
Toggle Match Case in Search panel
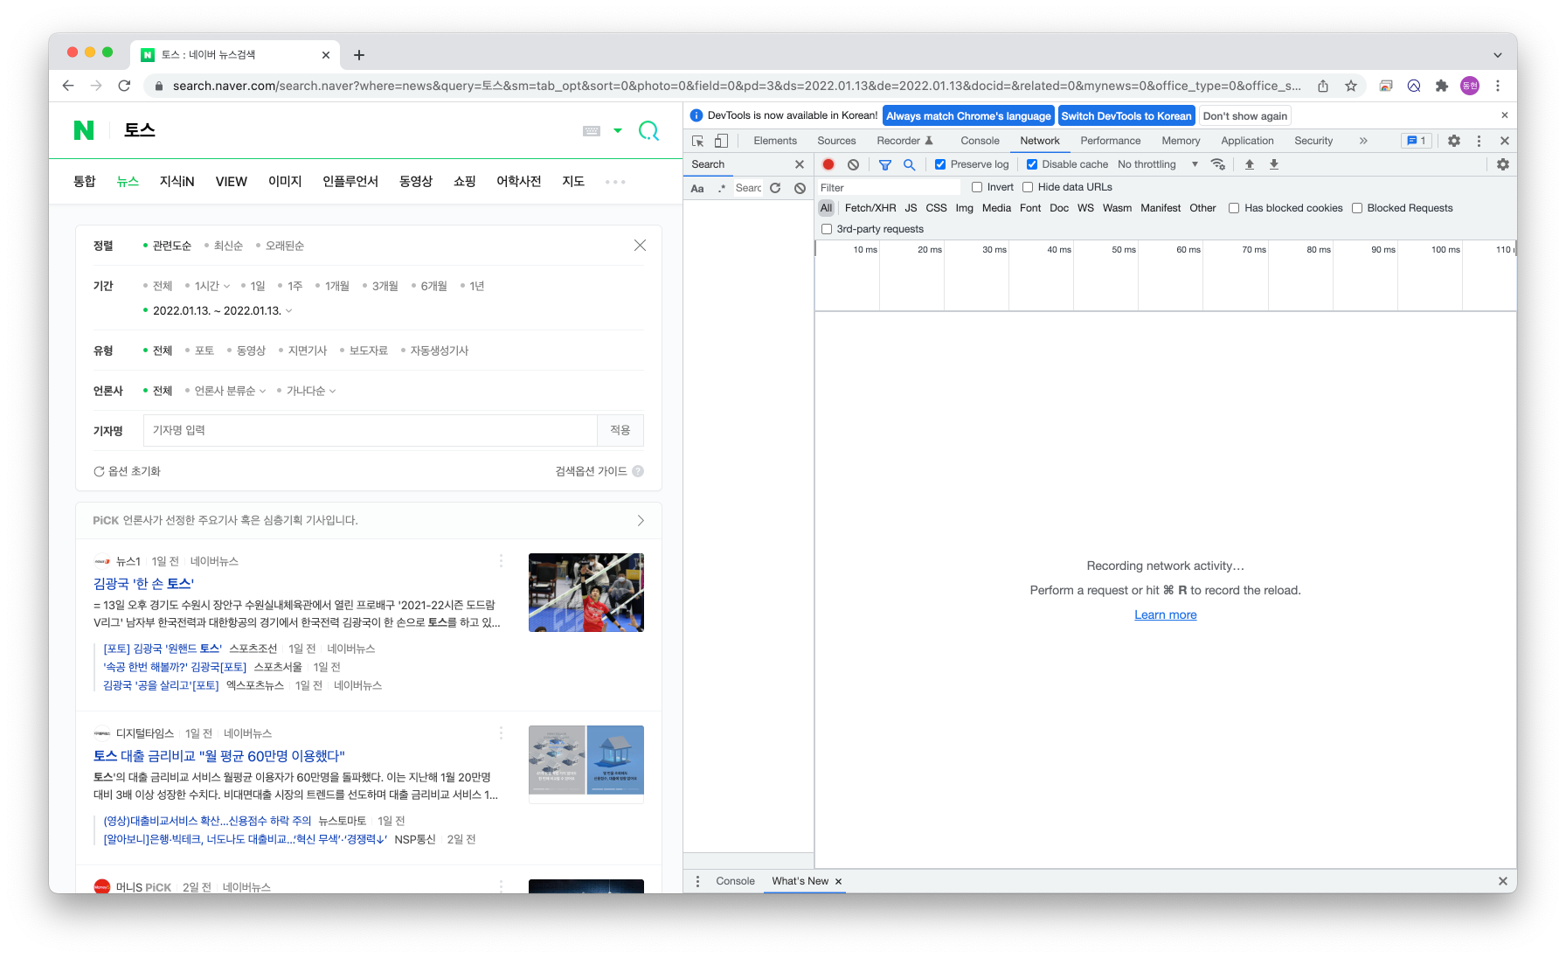(697, 188)
